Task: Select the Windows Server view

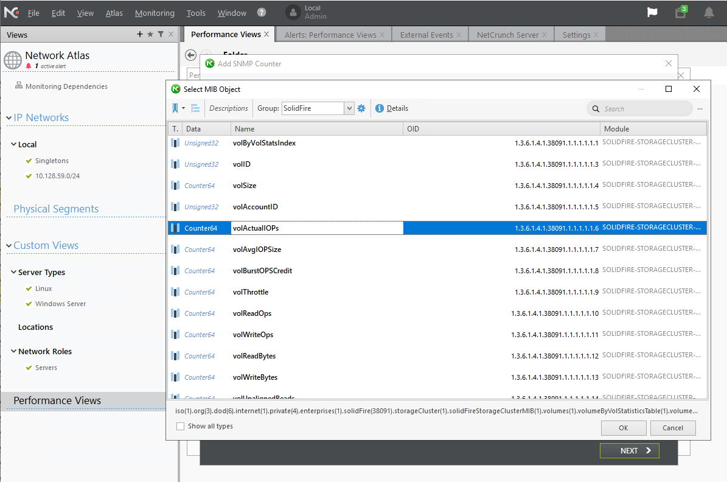Action: point(60,304)
